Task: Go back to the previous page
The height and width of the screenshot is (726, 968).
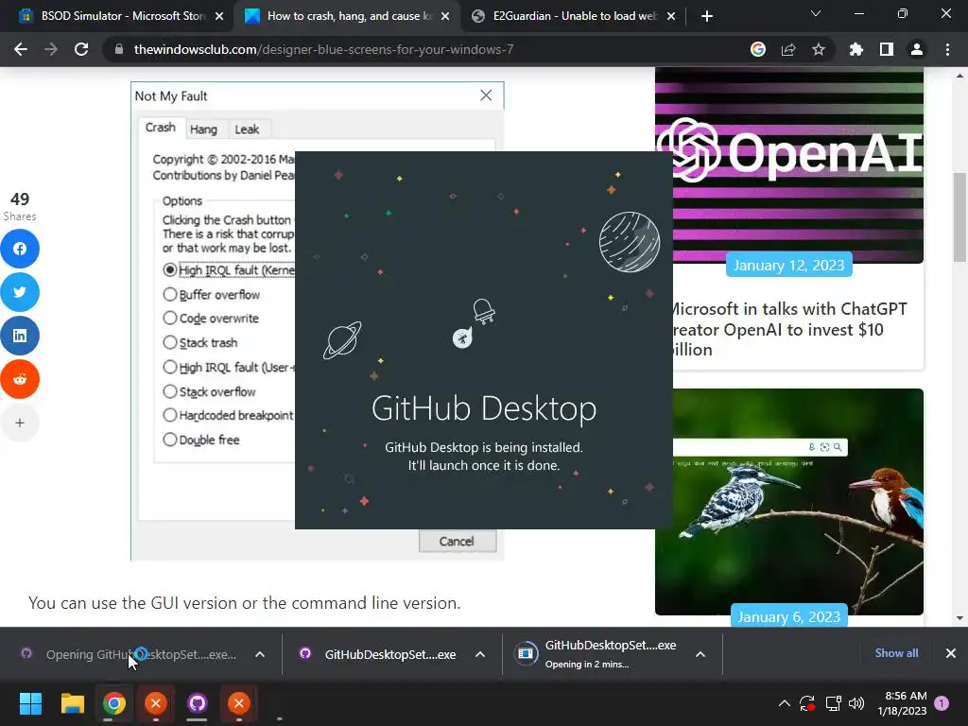Action: pyautogui.click(x=21, y=49)
